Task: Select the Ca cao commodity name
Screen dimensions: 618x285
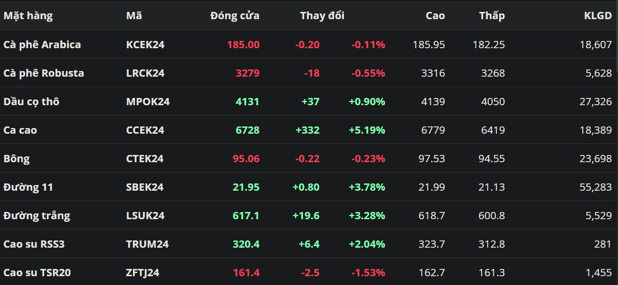Action: 20,130
